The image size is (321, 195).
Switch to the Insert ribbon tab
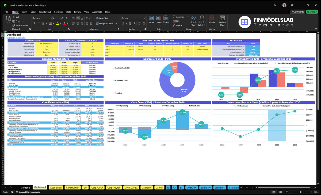pos(24,12)
